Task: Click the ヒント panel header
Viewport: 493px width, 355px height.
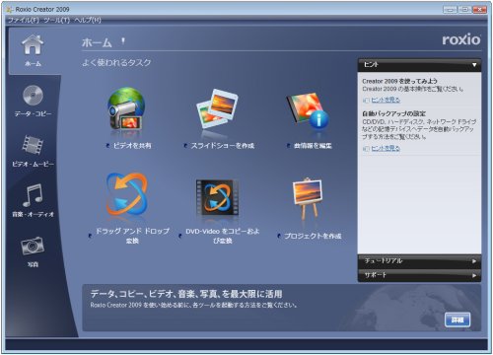Action: [x=419, y=65]
